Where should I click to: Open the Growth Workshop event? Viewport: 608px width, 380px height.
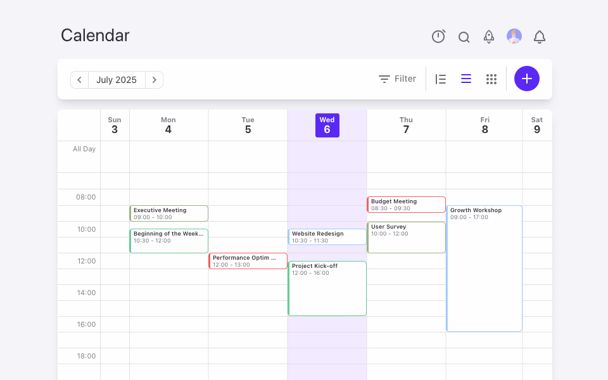click(484, 269)
